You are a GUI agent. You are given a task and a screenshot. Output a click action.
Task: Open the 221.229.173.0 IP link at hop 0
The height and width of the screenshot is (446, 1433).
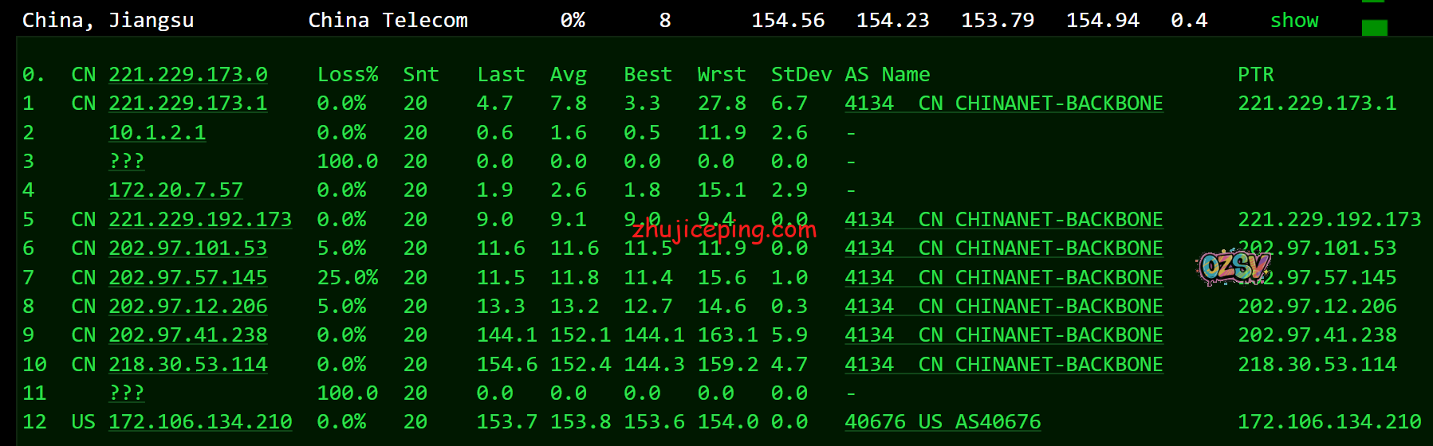pos(188,75)
